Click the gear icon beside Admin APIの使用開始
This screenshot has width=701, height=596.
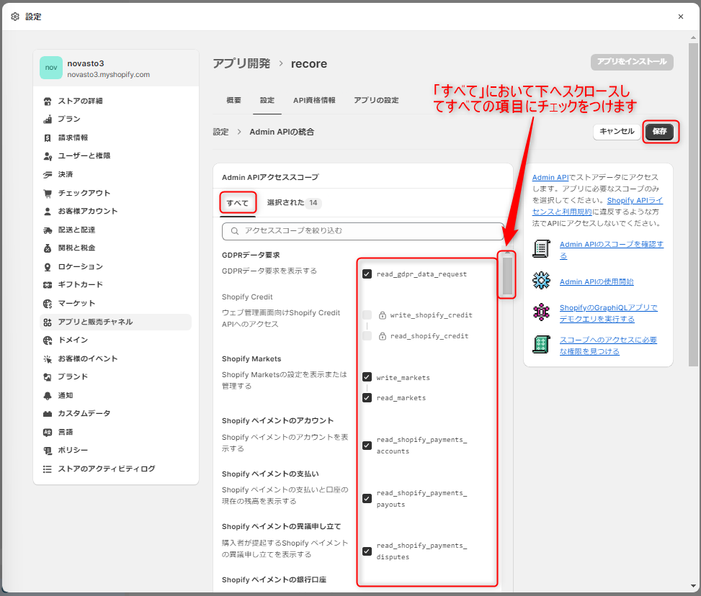click(541, 281)
